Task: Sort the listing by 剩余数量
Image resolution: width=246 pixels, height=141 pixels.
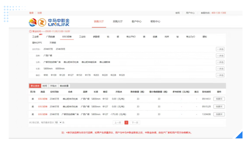Action: [x=64, y=86]
